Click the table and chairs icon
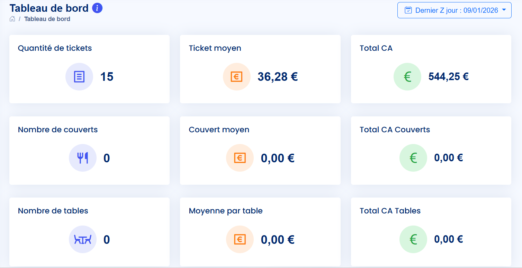Image resolution: width=522 pixels, height=268 pixels. click(x=83, y=239)
